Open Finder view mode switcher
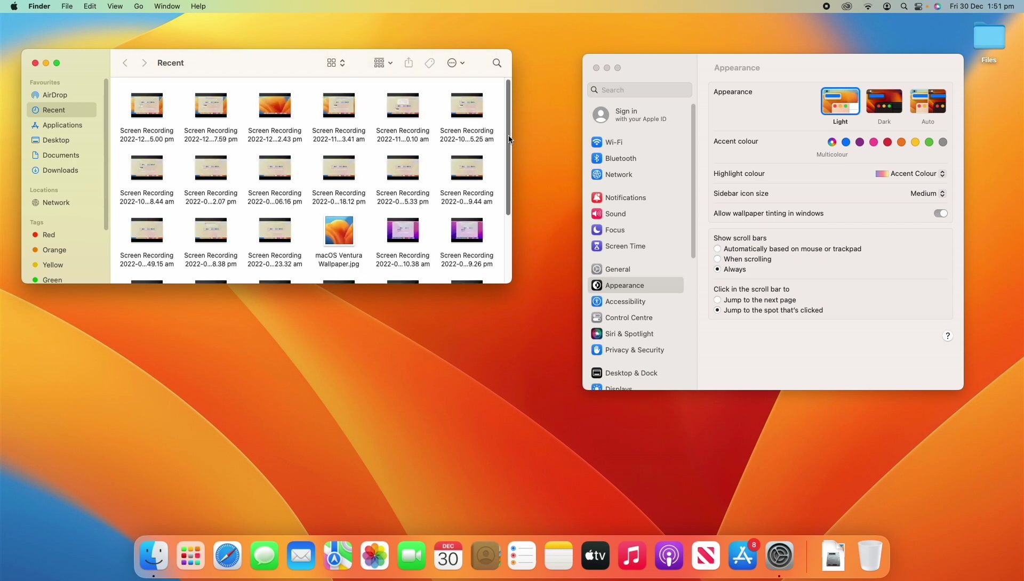 point(336,63)
